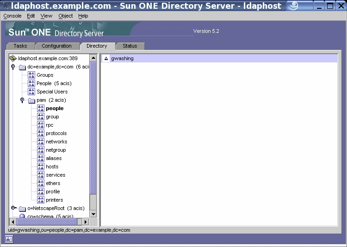Select the Groups tree label
This screenshot has width=347, height=247.
point(45,75)
